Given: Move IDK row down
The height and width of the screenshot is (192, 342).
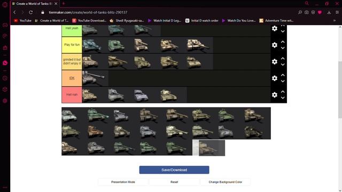Looking at the screenshot, I should click(x=283, y=81).
